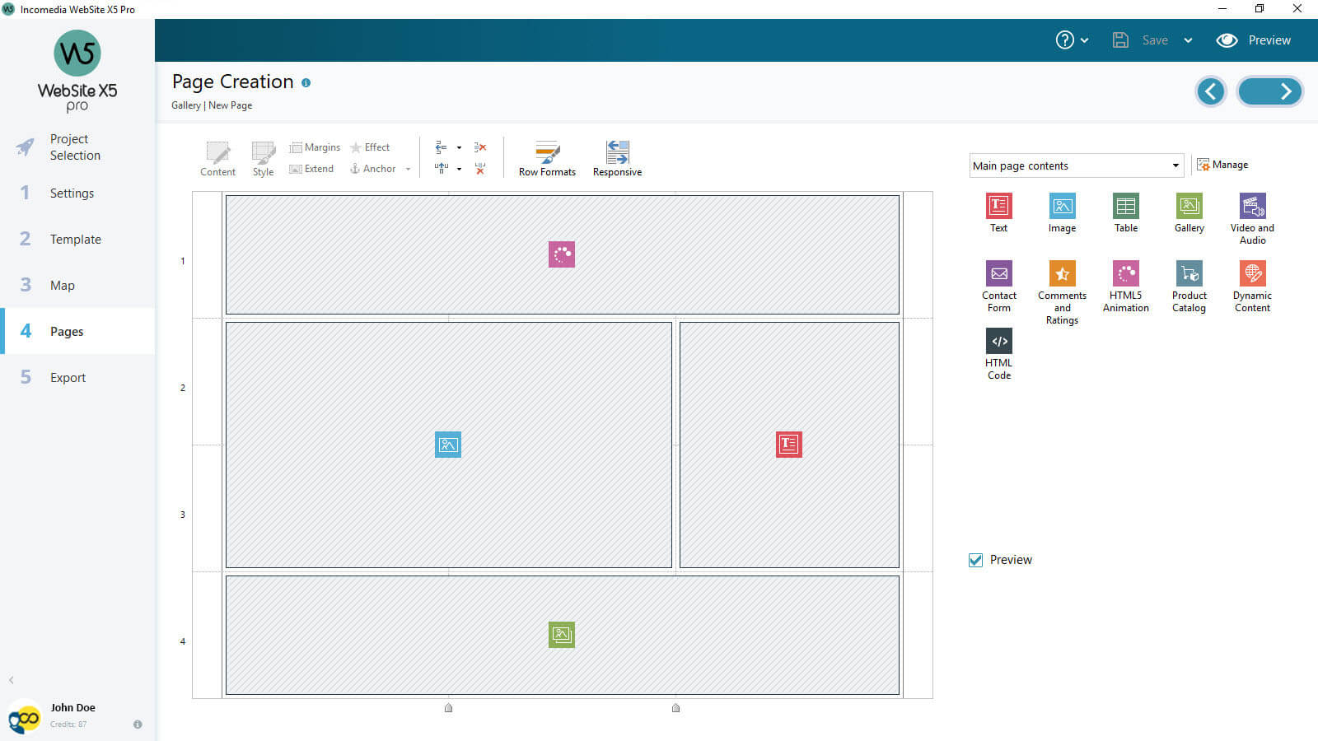Open step 2 Template
1318x741 pixels.
pos(77,239)
